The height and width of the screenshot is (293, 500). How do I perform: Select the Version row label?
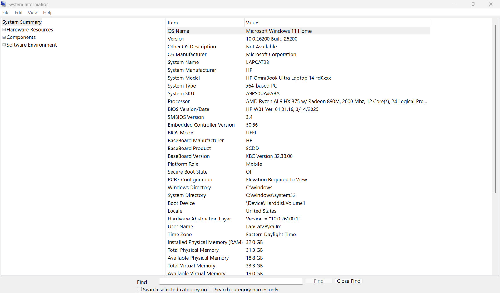point(176,39)
